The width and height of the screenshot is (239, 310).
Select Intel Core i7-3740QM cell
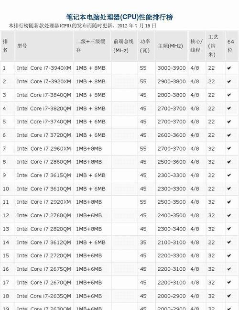pos(44,122)
